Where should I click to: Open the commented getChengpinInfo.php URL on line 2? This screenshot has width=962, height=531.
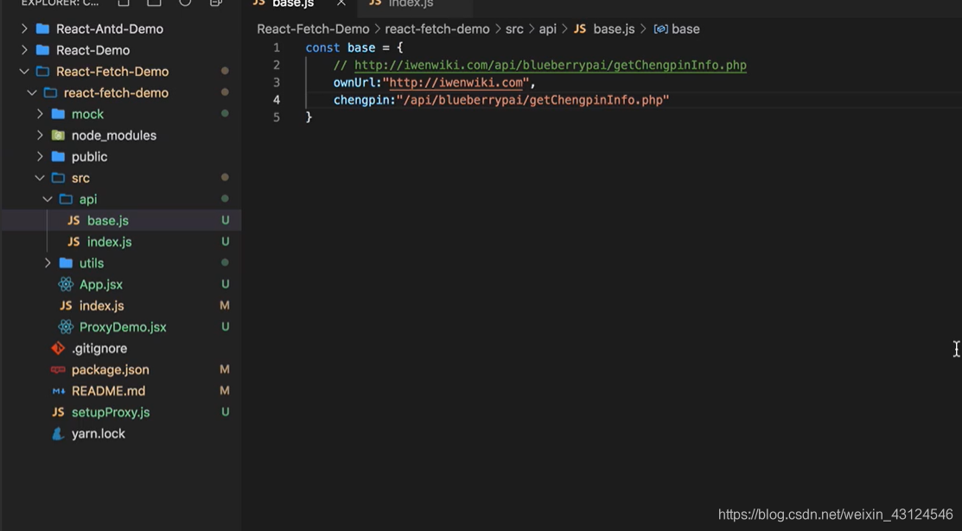click(551, 65)
